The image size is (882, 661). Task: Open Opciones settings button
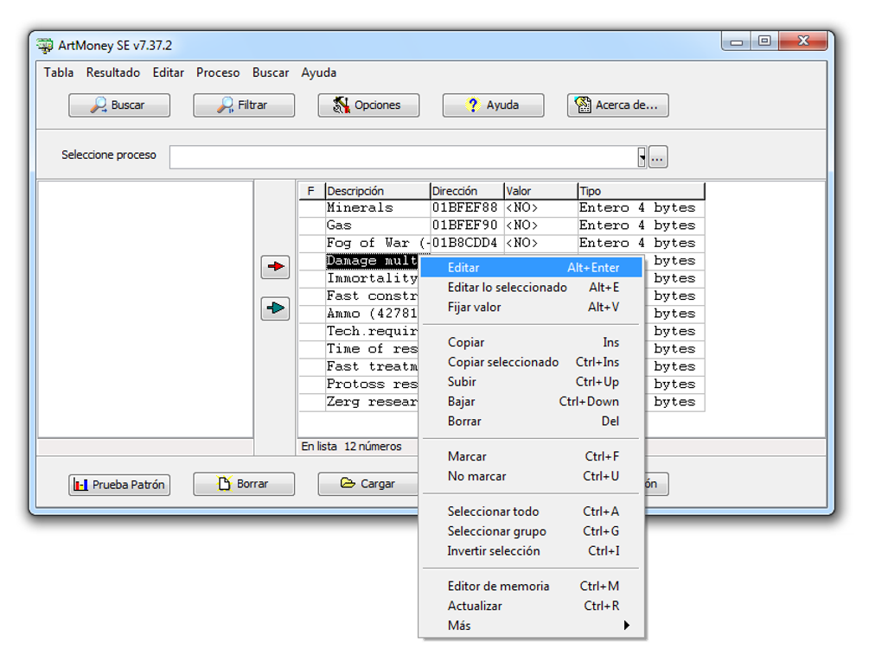pos(368,105)
